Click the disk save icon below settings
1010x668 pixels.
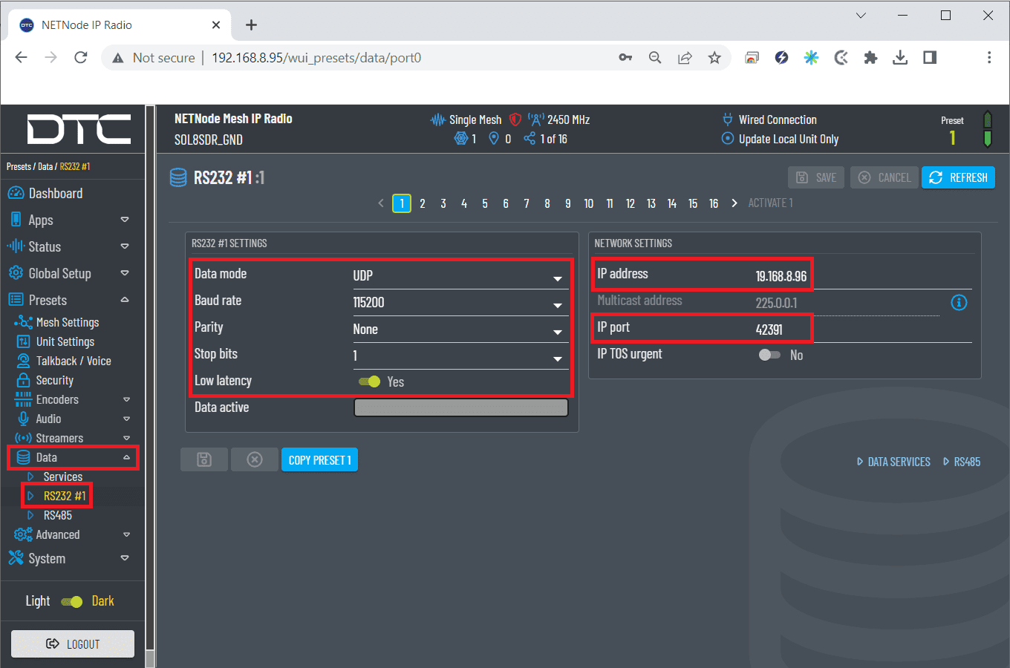[204, 460]
